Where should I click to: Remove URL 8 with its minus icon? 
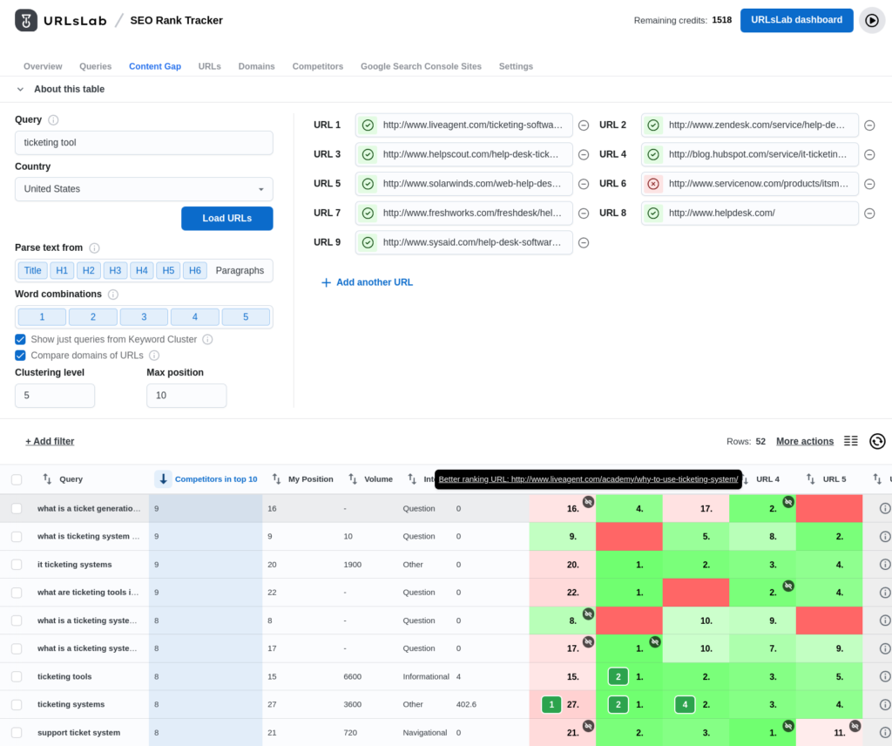point(869,214)
